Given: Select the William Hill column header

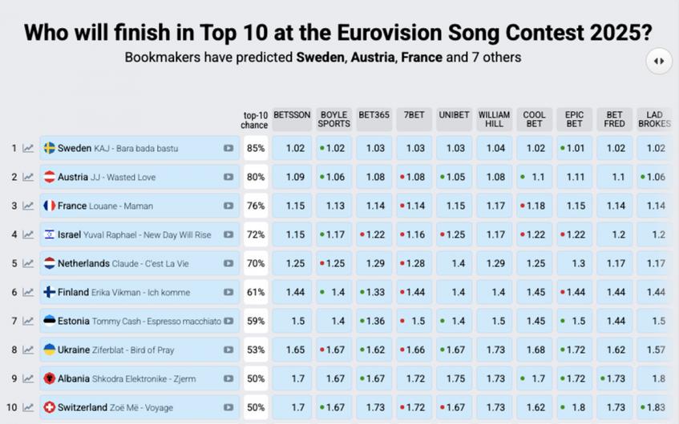Looking at the screenshot, I should coord(495,119).
